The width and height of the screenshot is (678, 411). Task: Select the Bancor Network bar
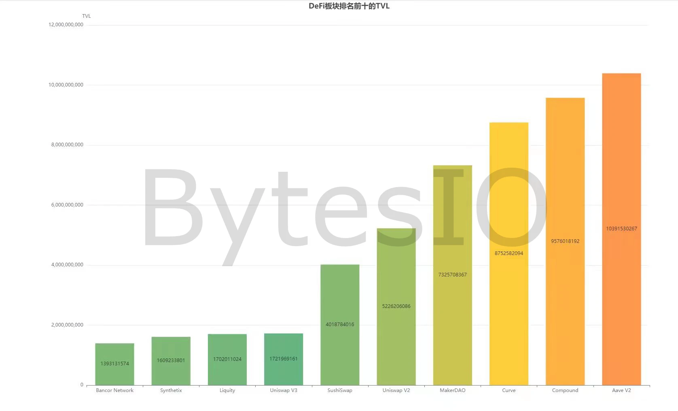pos(115,364)
